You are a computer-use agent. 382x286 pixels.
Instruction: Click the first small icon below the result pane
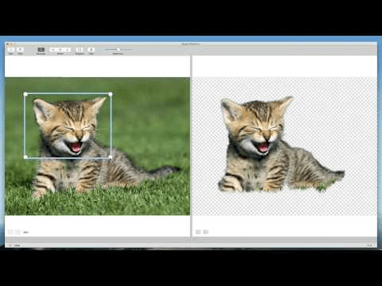point(198,232)
